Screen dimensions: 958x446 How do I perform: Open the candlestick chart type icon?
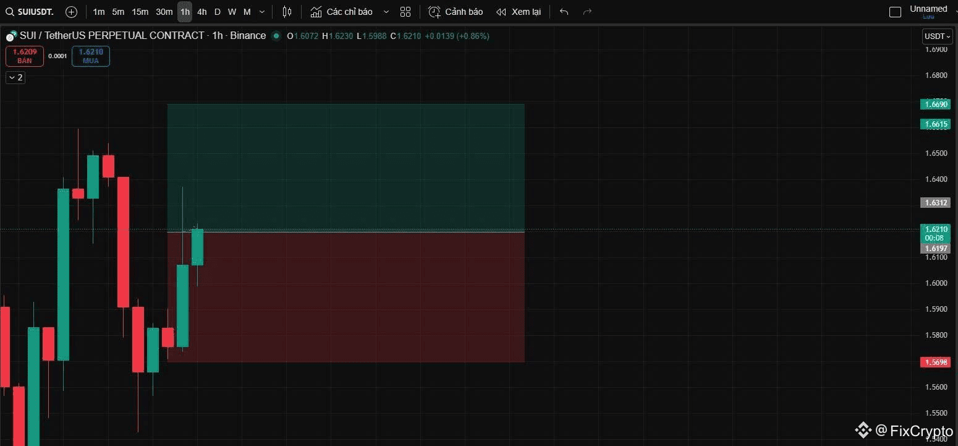tap(287, 12)
